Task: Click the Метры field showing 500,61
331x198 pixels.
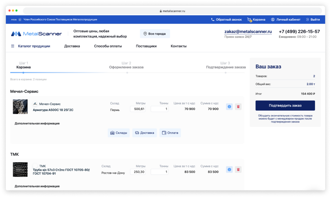Action: tap(138, 109)
